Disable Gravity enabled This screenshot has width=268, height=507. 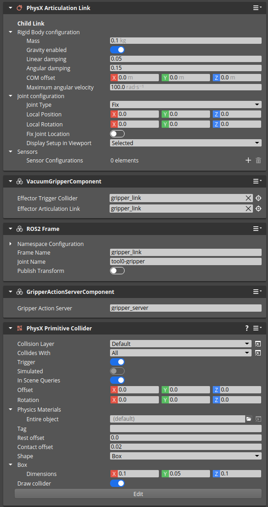[x=117, y=50]
